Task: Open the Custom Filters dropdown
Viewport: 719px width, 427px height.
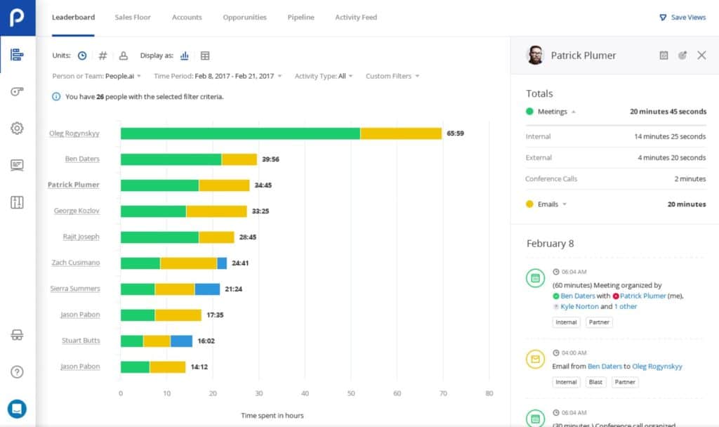Action: click(x=393, y=76)
